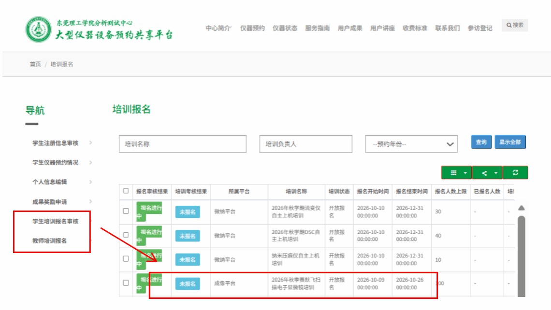This screenshot has width=551, height=310.
Task: Open 联系我们 menu item
Action: (x=448, y=28)
